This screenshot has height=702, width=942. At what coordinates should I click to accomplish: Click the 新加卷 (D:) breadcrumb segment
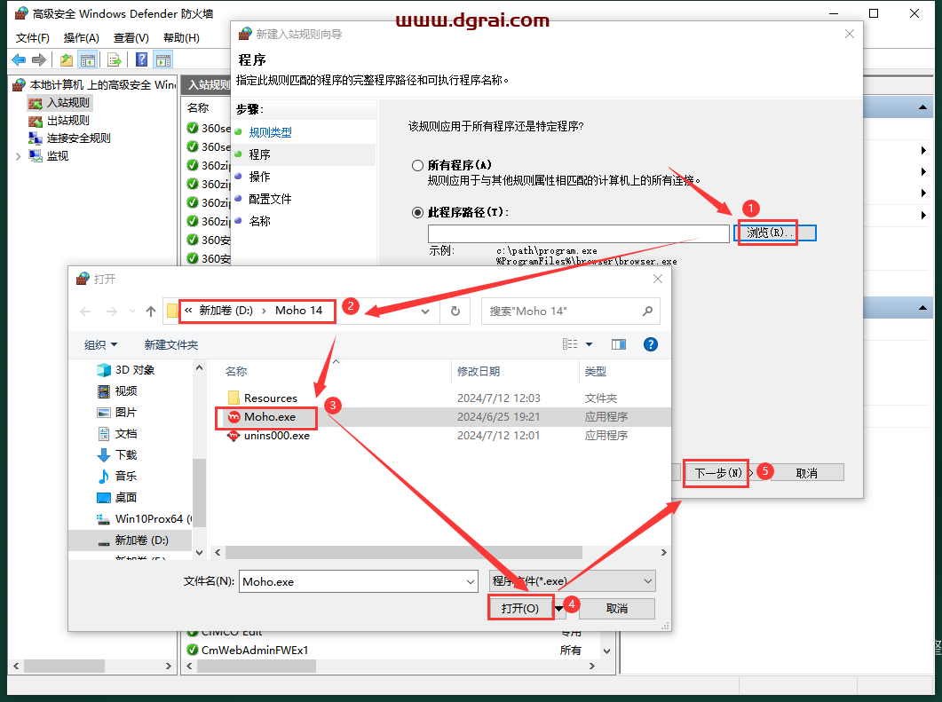point(226,311)
